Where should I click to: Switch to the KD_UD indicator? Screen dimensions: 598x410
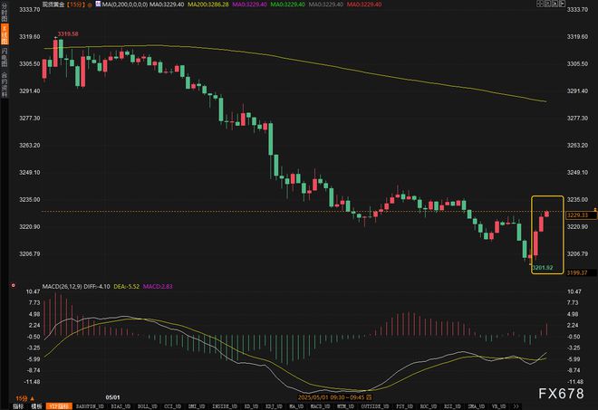pyautogui.click(x=251, y=406)
